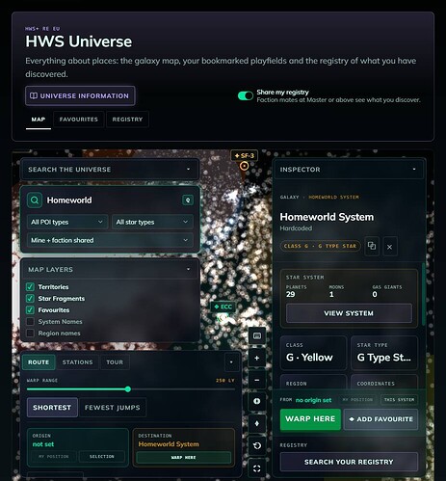Select the ROUTE tab
446x481 pixels.
[39, 362]
